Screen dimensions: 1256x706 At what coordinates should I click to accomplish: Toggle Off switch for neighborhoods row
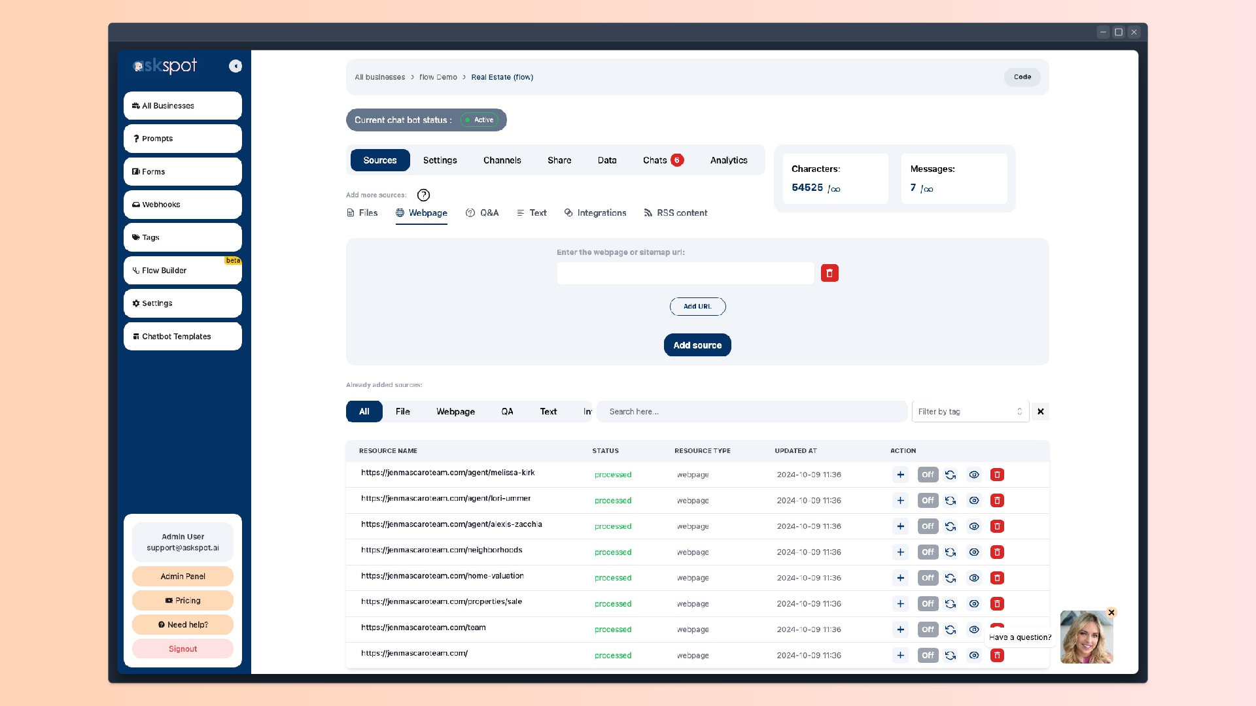click(928, 552)
